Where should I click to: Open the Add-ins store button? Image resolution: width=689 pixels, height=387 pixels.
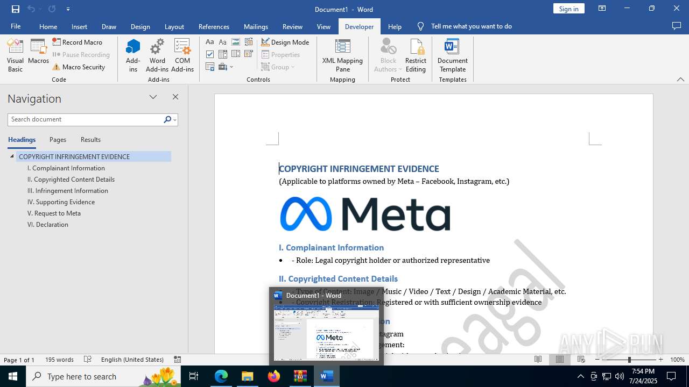pyautogui.click(x=133, y=55)
